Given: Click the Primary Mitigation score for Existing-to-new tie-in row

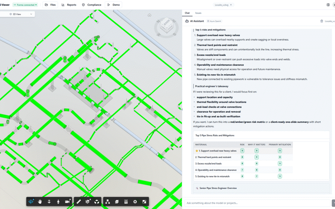Looking at the screenshot, I should pyautogui.click(x=280, y=176).
